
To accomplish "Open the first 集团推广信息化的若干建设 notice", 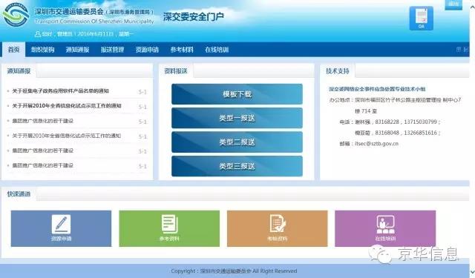I will (43, 121).
